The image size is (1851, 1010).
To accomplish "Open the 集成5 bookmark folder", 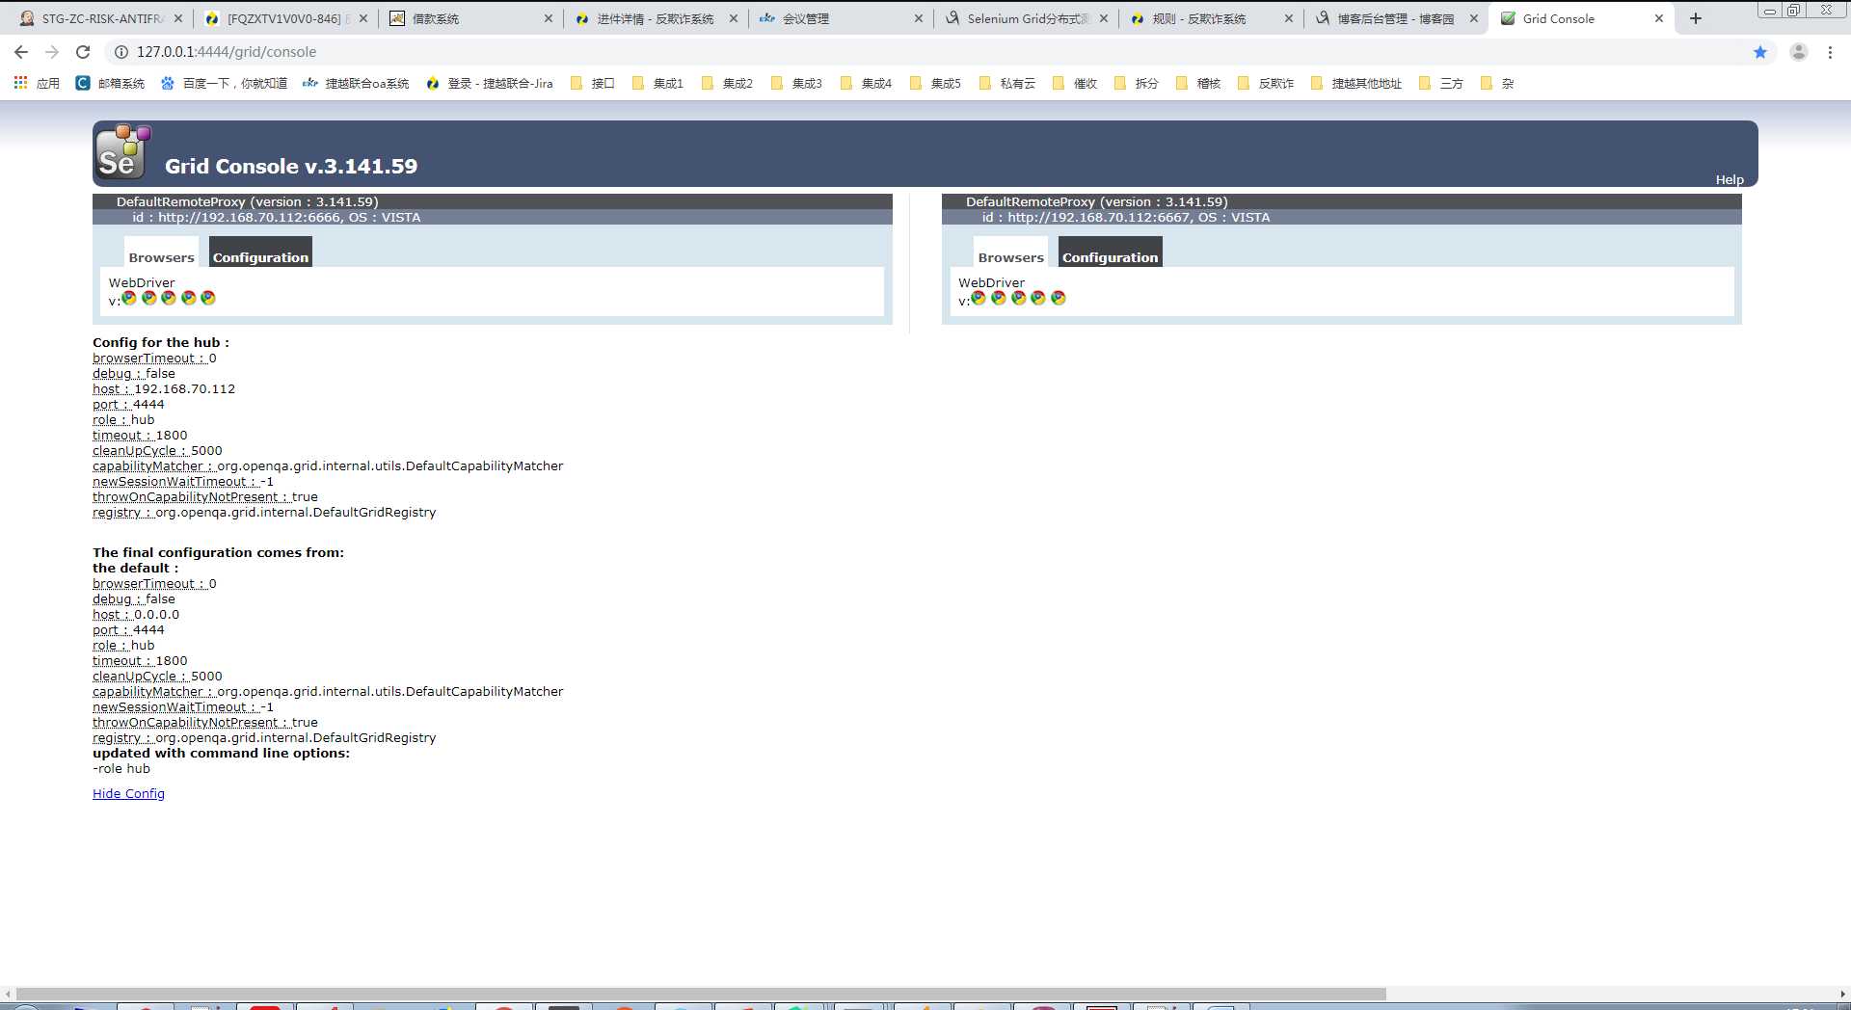I will (x=936, y=84).
